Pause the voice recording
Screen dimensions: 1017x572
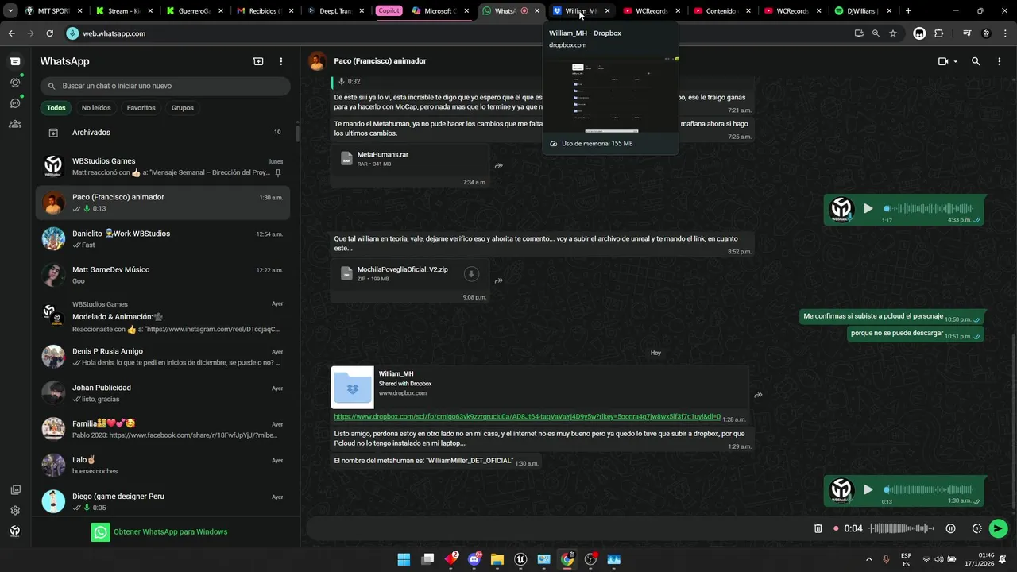[x=950, y=528]
